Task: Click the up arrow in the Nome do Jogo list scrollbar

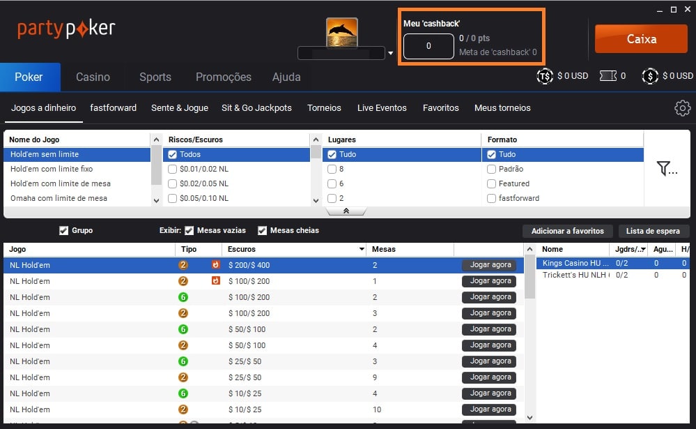Action: (156, 140)
